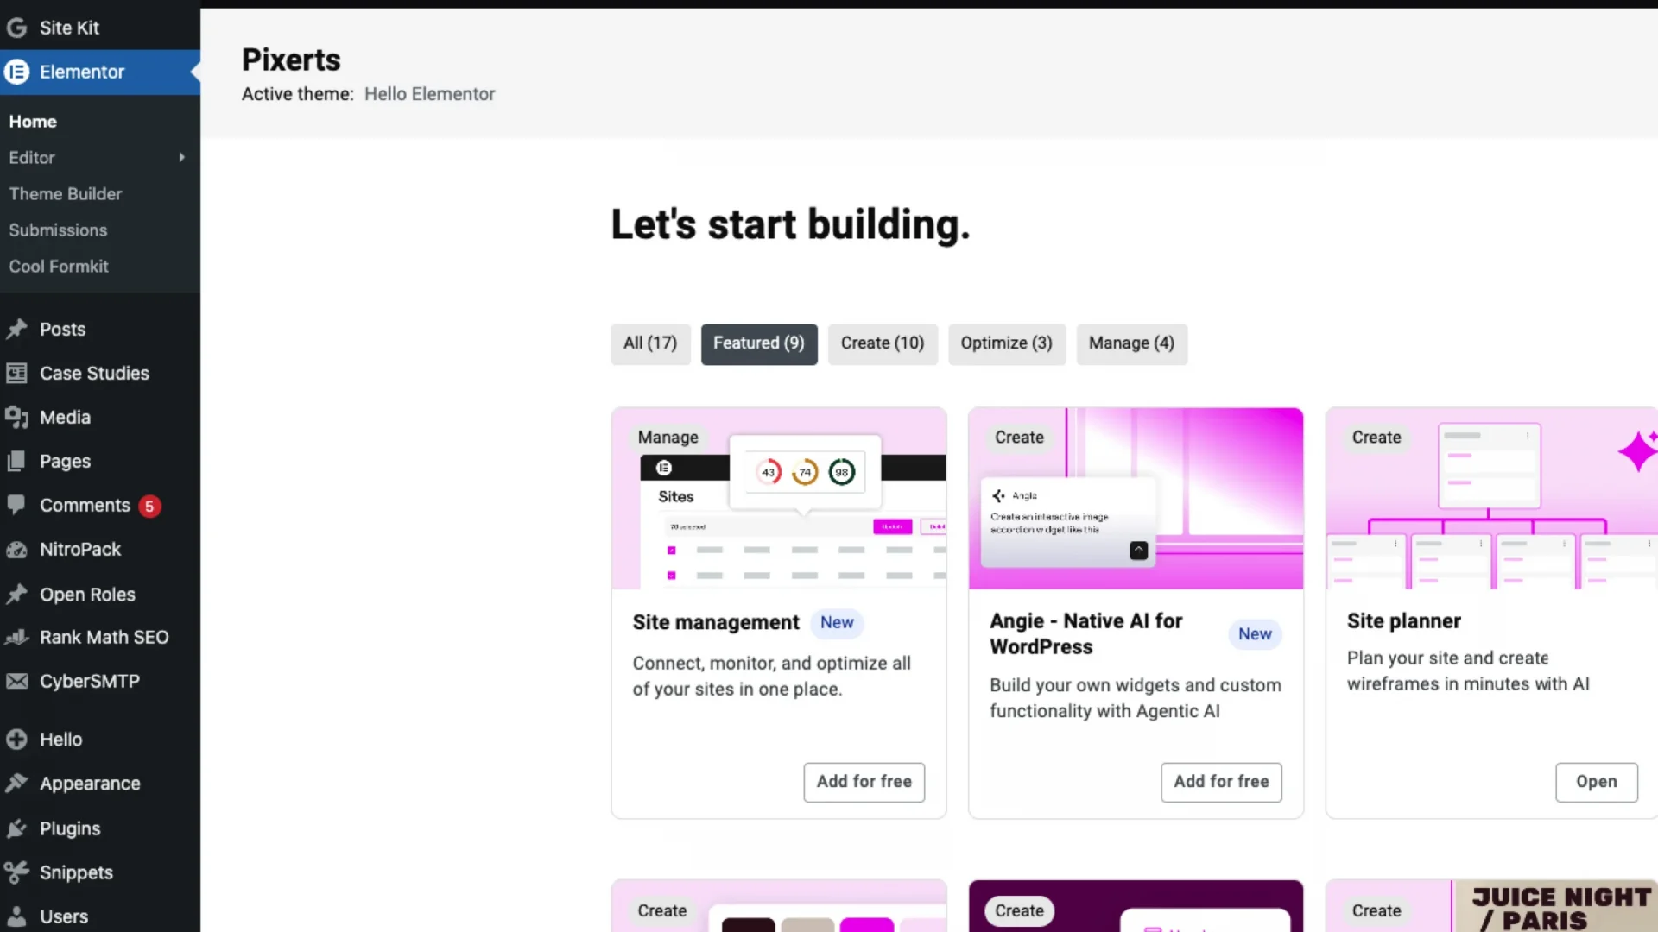The image size is (1658, 932).
Task: Click the Create tag on Angie card image
Action: click(1019, 438)
